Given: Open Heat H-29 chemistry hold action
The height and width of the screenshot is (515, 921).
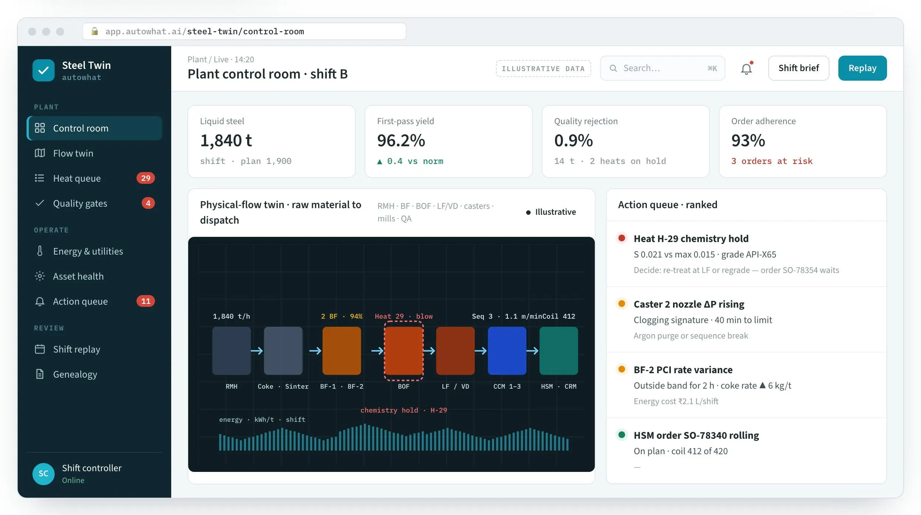Looking at the screenshot, I should point(746,254).
